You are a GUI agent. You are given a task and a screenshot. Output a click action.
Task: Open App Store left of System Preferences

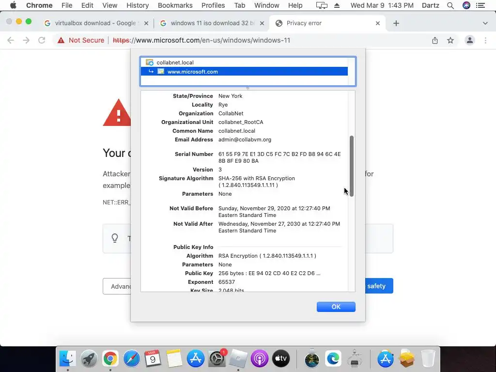click(196, 358)
